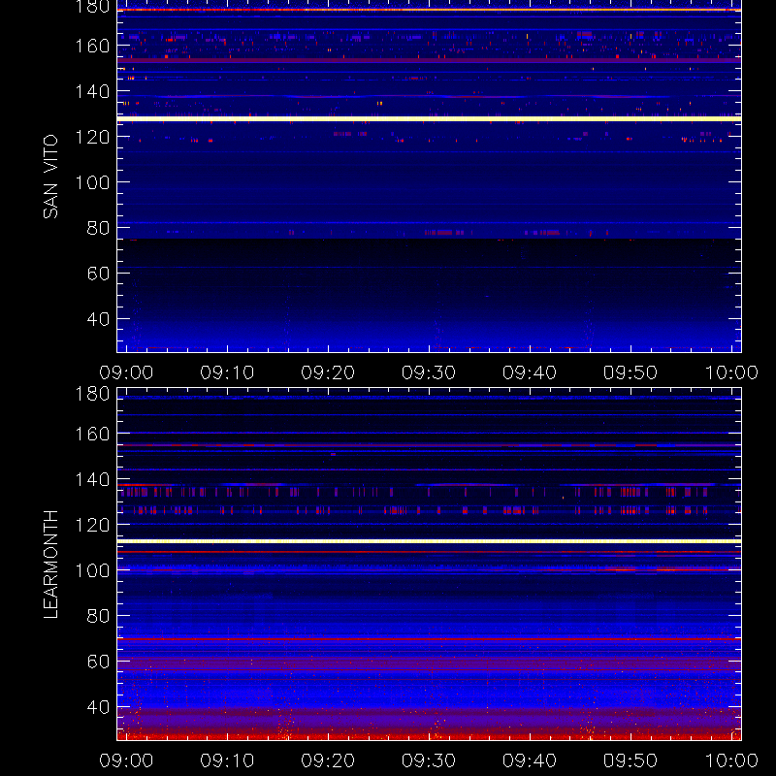Screen dimensions: 776x776
Task: Click 09:40 time label under Learmonth plot
Action: [530, 760]
